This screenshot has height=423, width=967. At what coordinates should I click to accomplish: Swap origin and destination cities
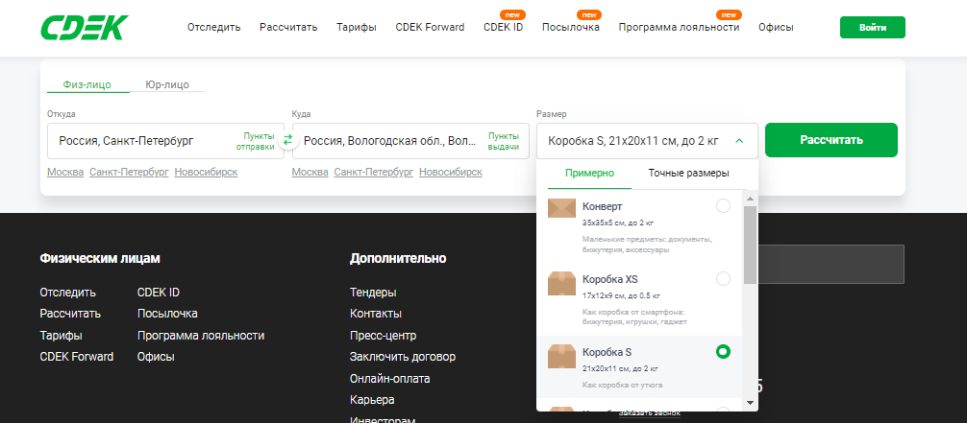coord(288,140)
